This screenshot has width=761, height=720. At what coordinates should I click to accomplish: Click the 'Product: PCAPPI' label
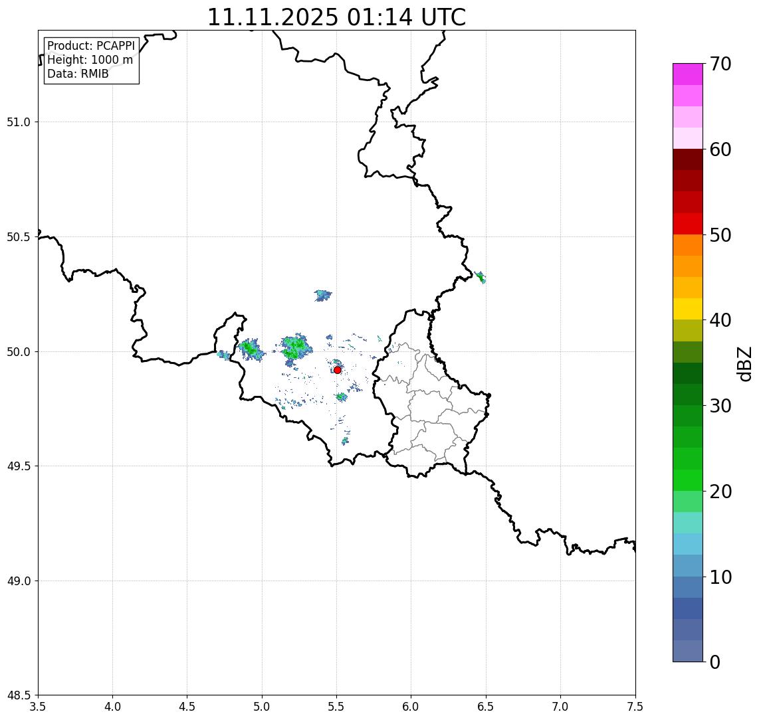pyautogui.click(x=91, y=46)
